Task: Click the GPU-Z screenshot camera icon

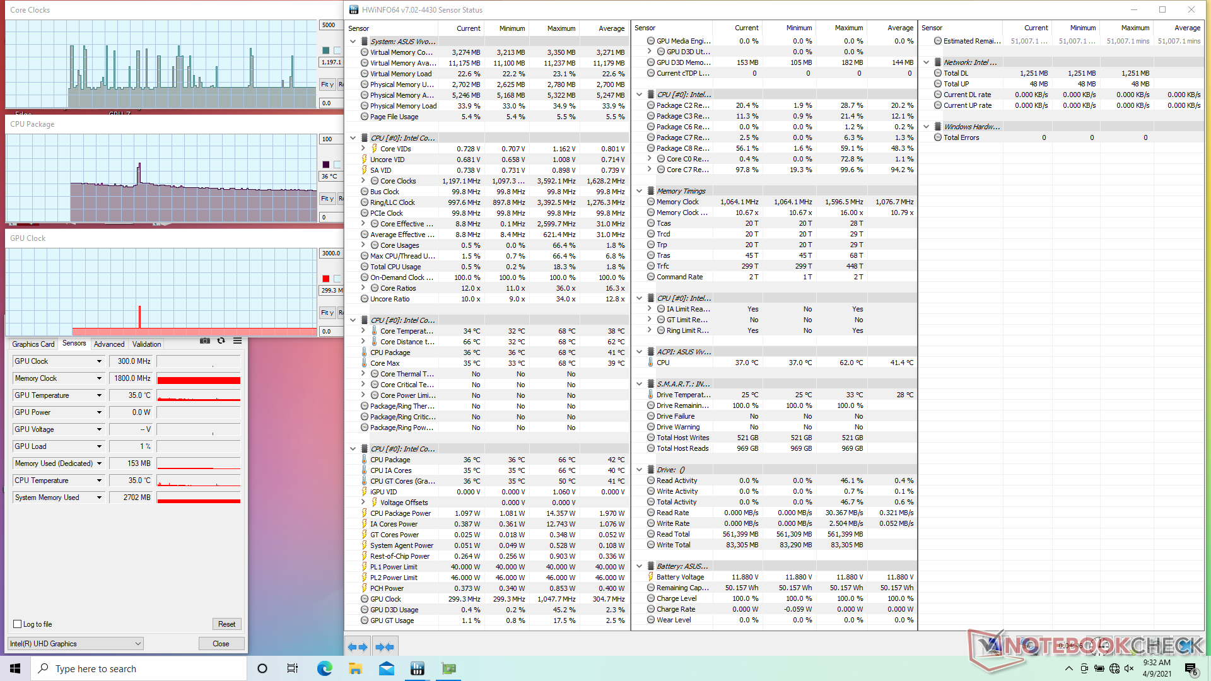Action: pos(205,340)
